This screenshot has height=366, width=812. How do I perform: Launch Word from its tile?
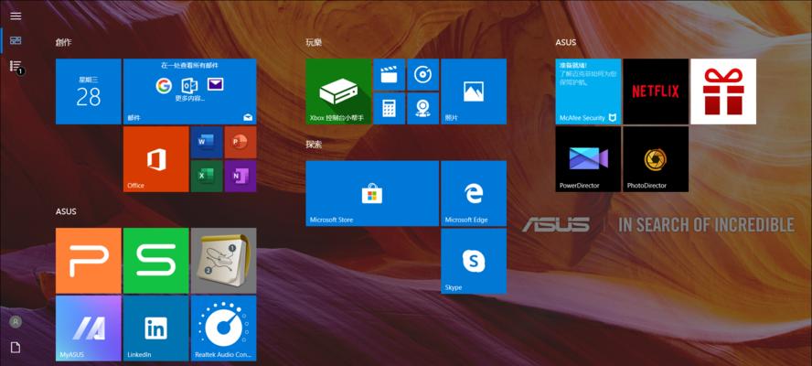(x=207, y=142)
